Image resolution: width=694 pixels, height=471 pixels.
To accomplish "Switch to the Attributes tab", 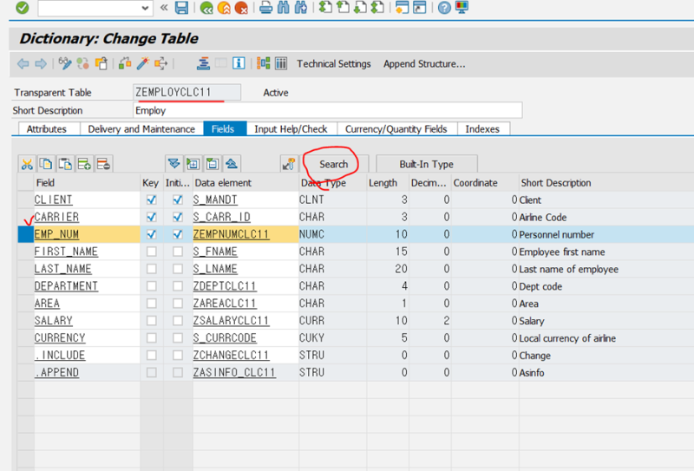I will 47,129.
